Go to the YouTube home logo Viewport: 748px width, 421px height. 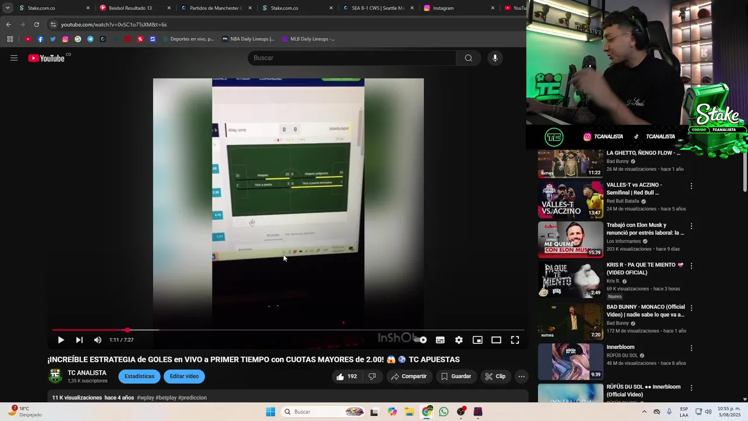tap(46, 58)
